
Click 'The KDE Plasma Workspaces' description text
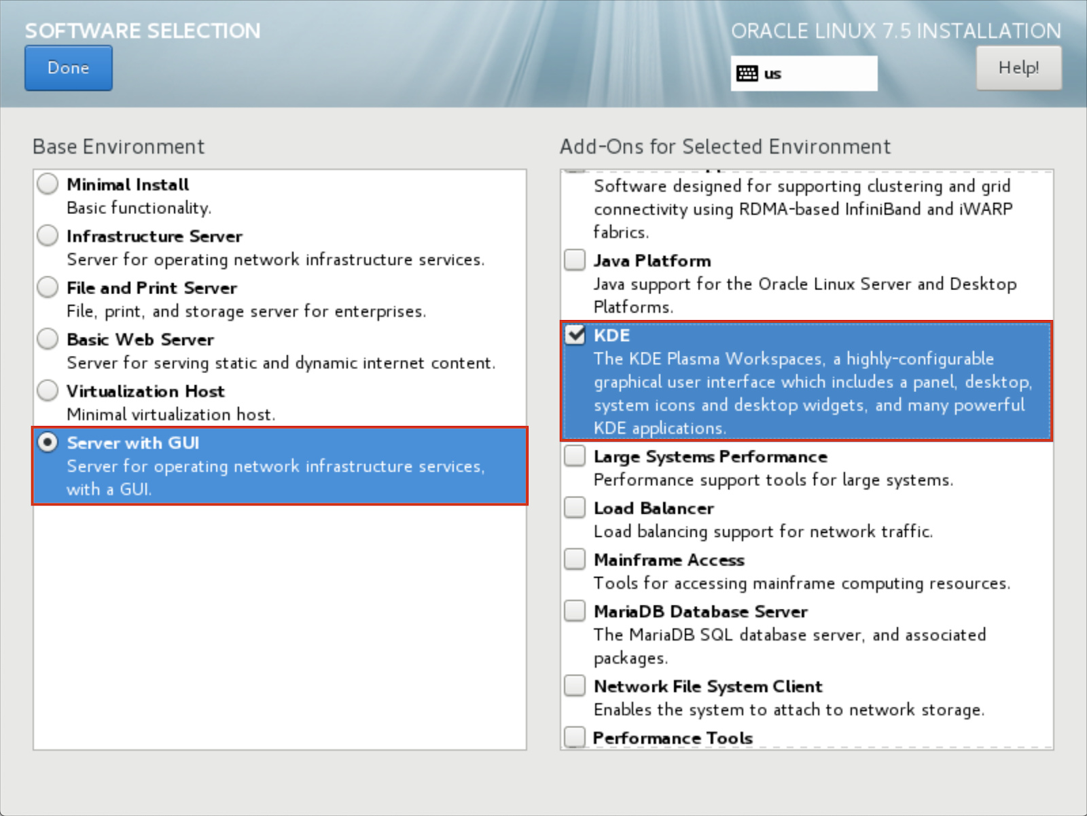pyautogui.click(x=813, y=393)
